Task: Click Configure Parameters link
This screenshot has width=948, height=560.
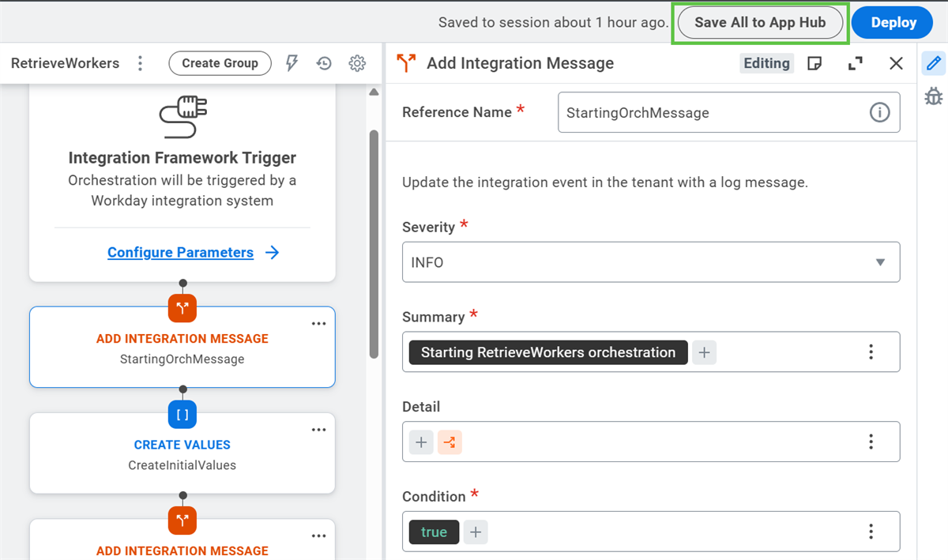Action: tap(180, 253)
